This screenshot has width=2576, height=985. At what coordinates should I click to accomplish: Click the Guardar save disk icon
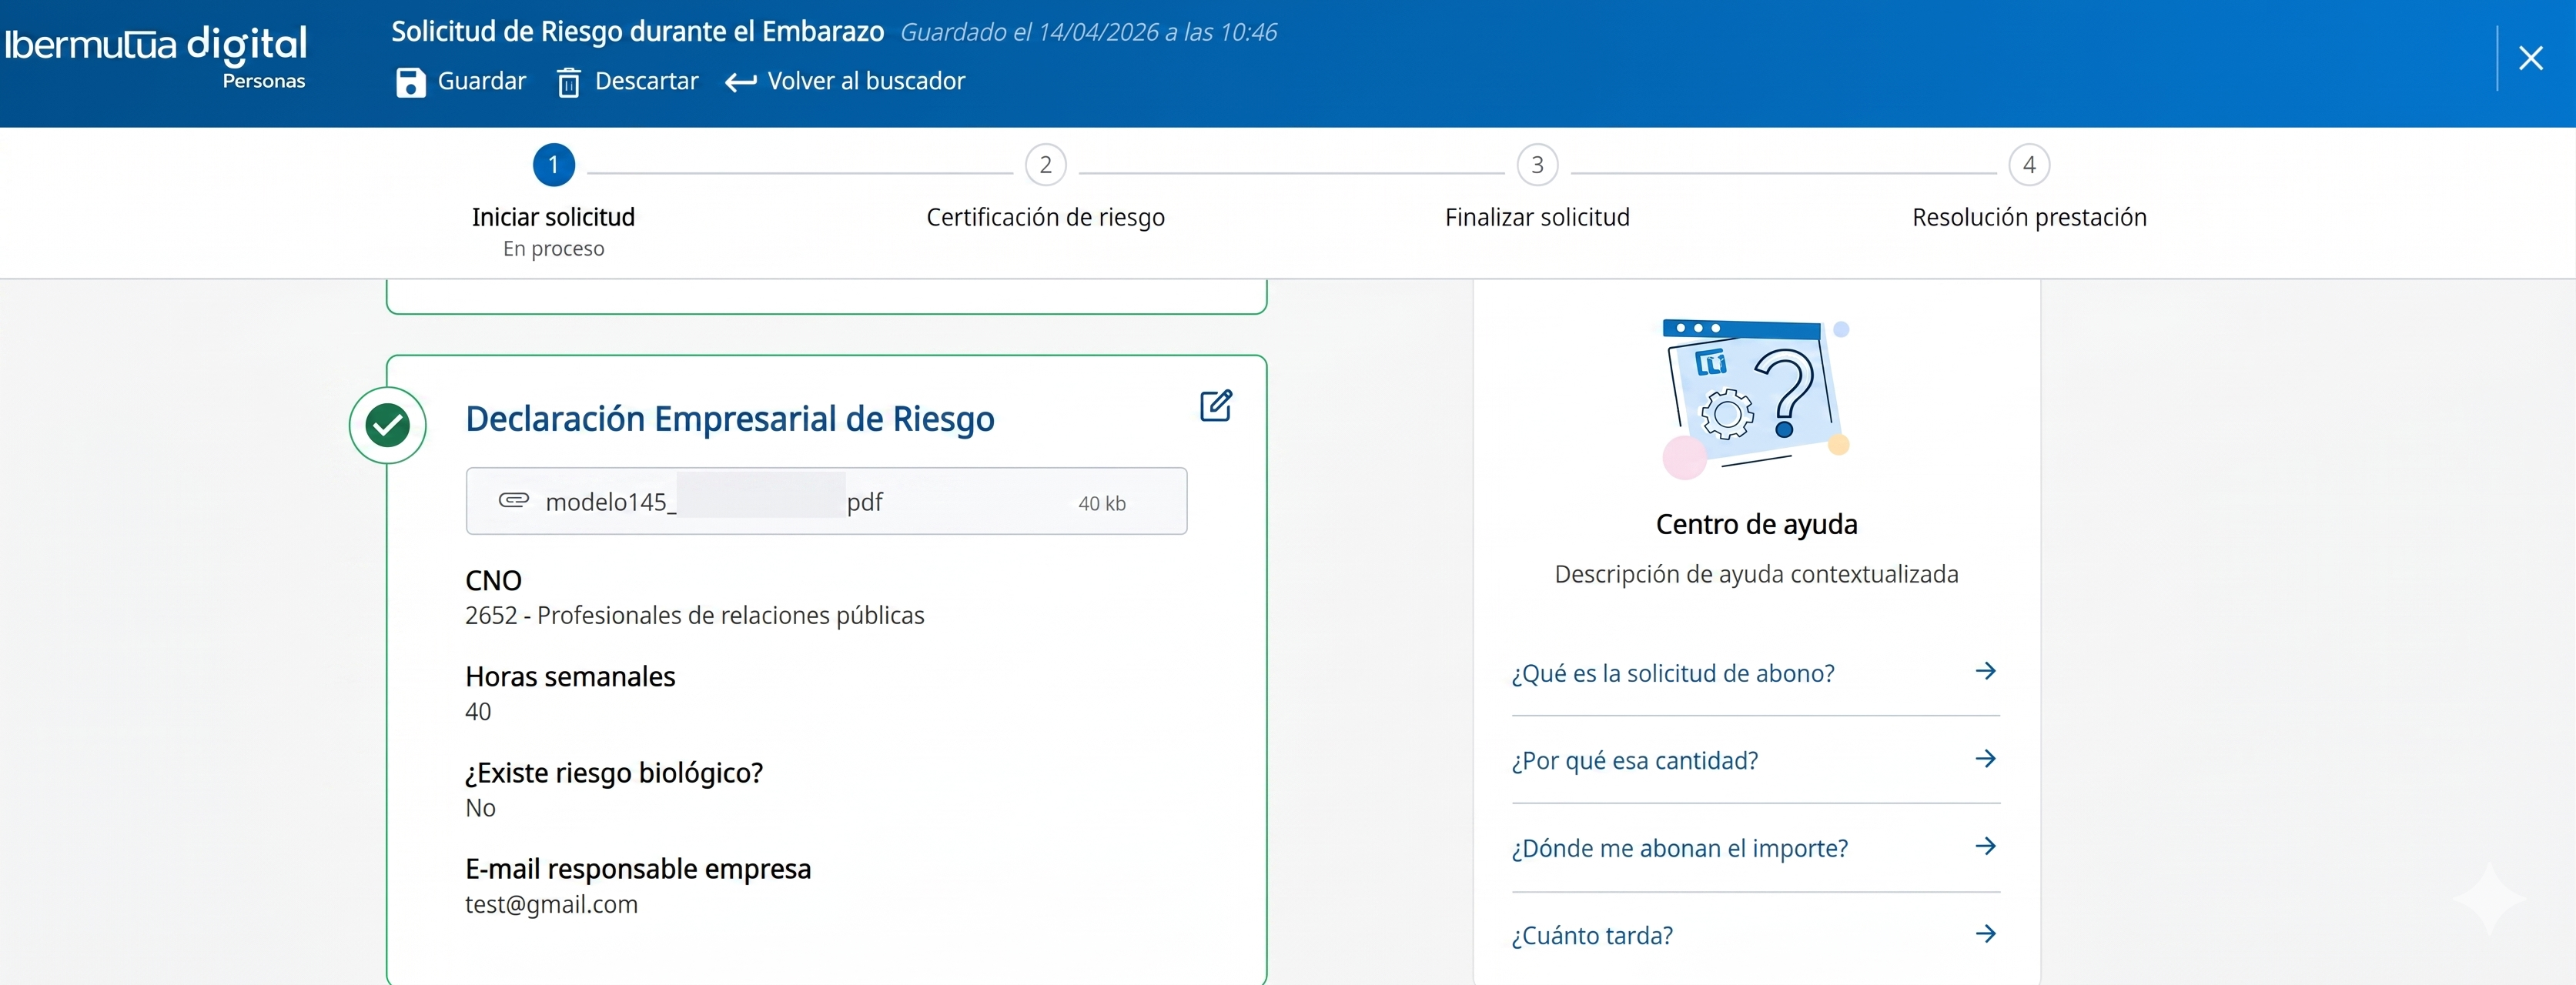tap(410, 82)
